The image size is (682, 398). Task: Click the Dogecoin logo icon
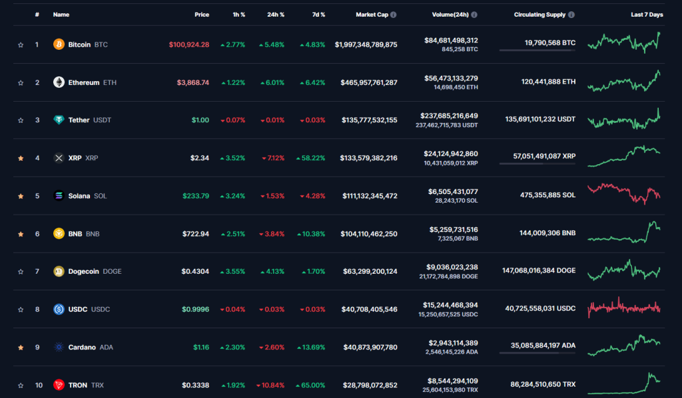59,271
